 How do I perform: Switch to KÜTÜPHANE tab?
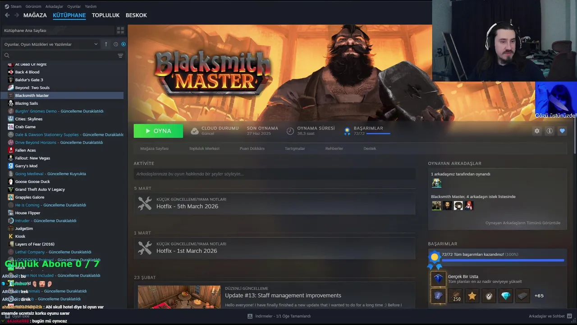[x=69, y=15]
